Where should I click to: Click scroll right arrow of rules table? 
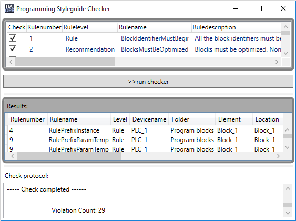point(277,62)
